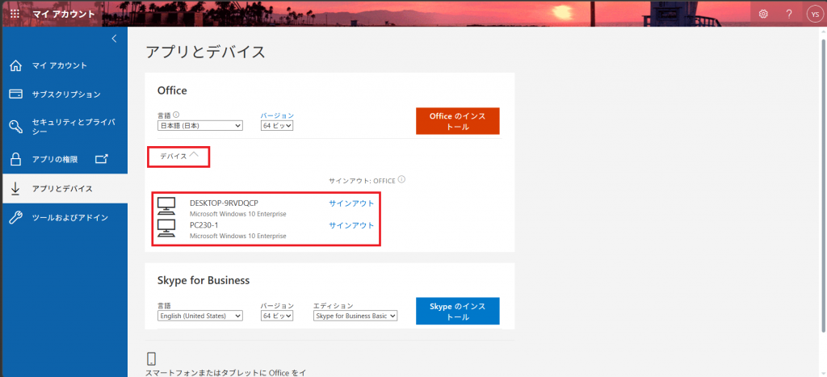Screen dimensions: 827x377
Task: Open Office language dropdown 日本語 (日本)
Action: pos(199,126)
